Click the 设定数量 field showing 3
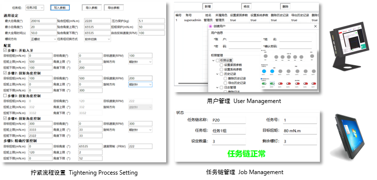Screen dimensions: 377x180 click(229, 141)
